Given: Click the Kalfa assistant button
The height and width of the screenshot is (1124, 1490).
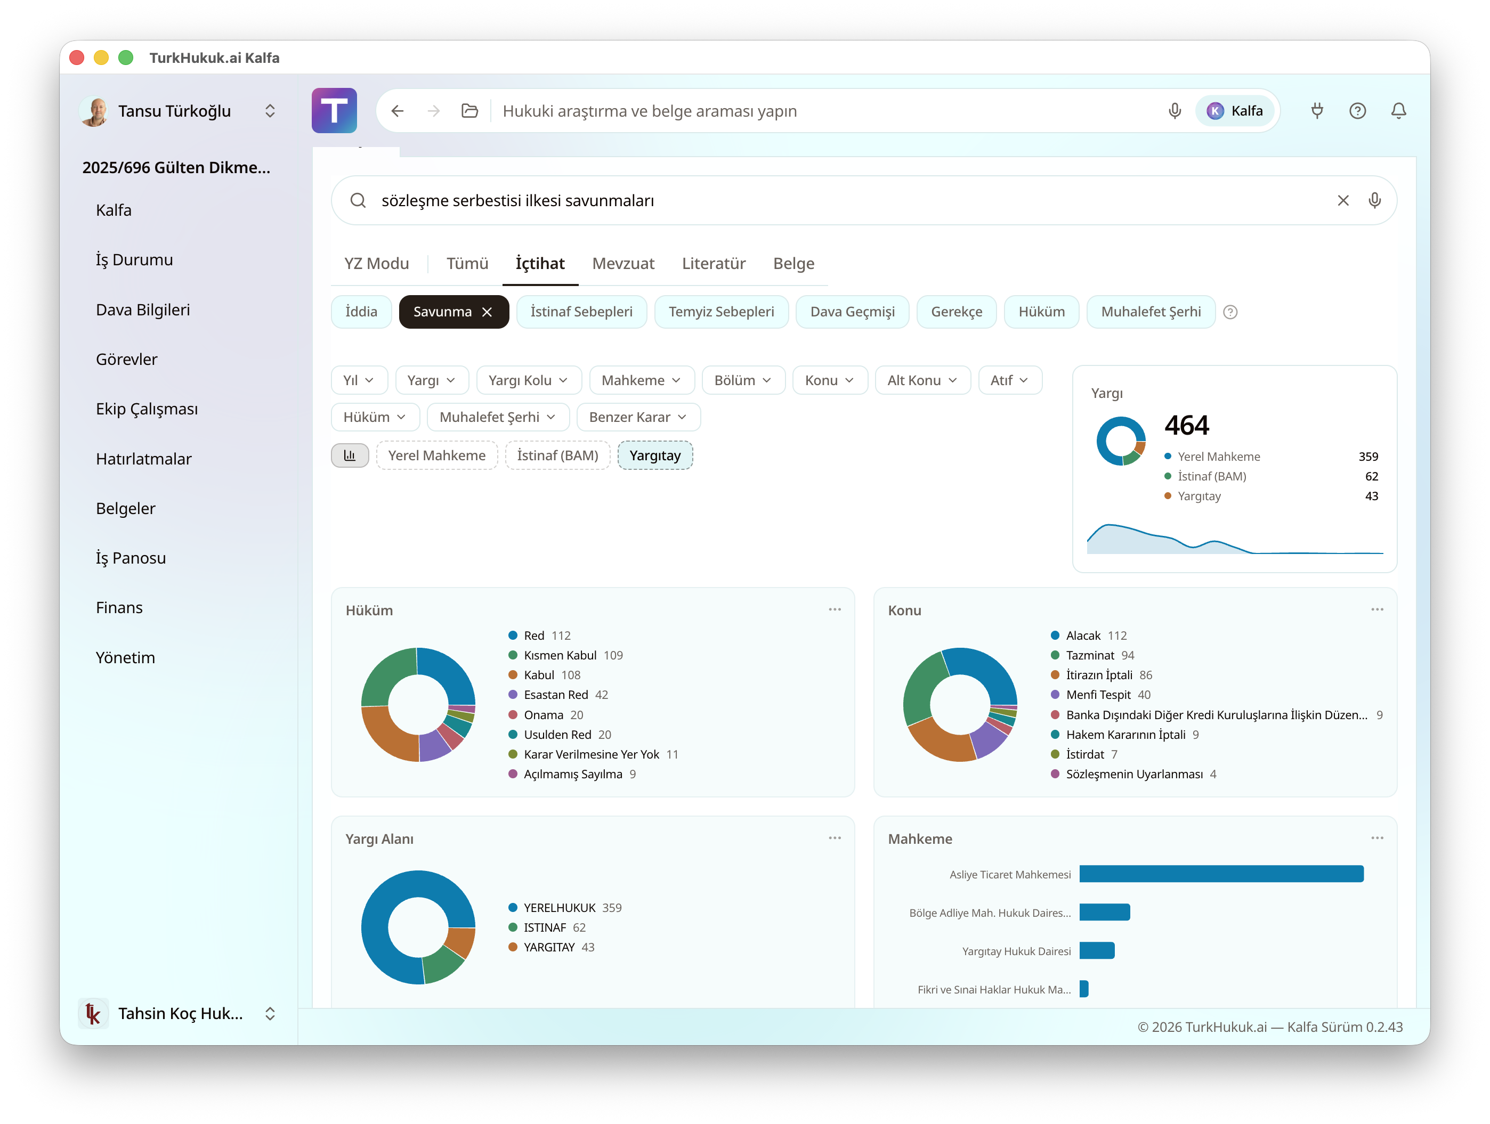Looking at the screenshot, I should pyautogui.click(x=1235, y=111).
